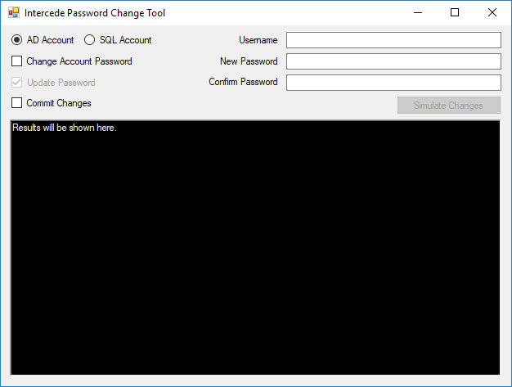Close the Intercede Password Change Tool

tap(492, 13)
